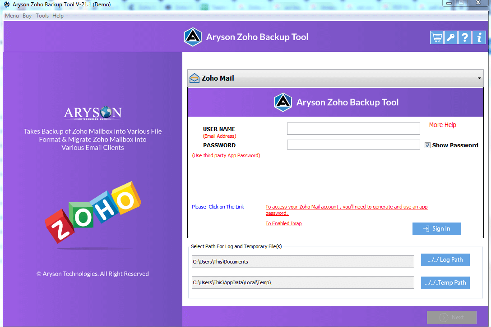Open the More Help link
The width and height of the screenshot is (491, 327).
(x=442, y=125)
